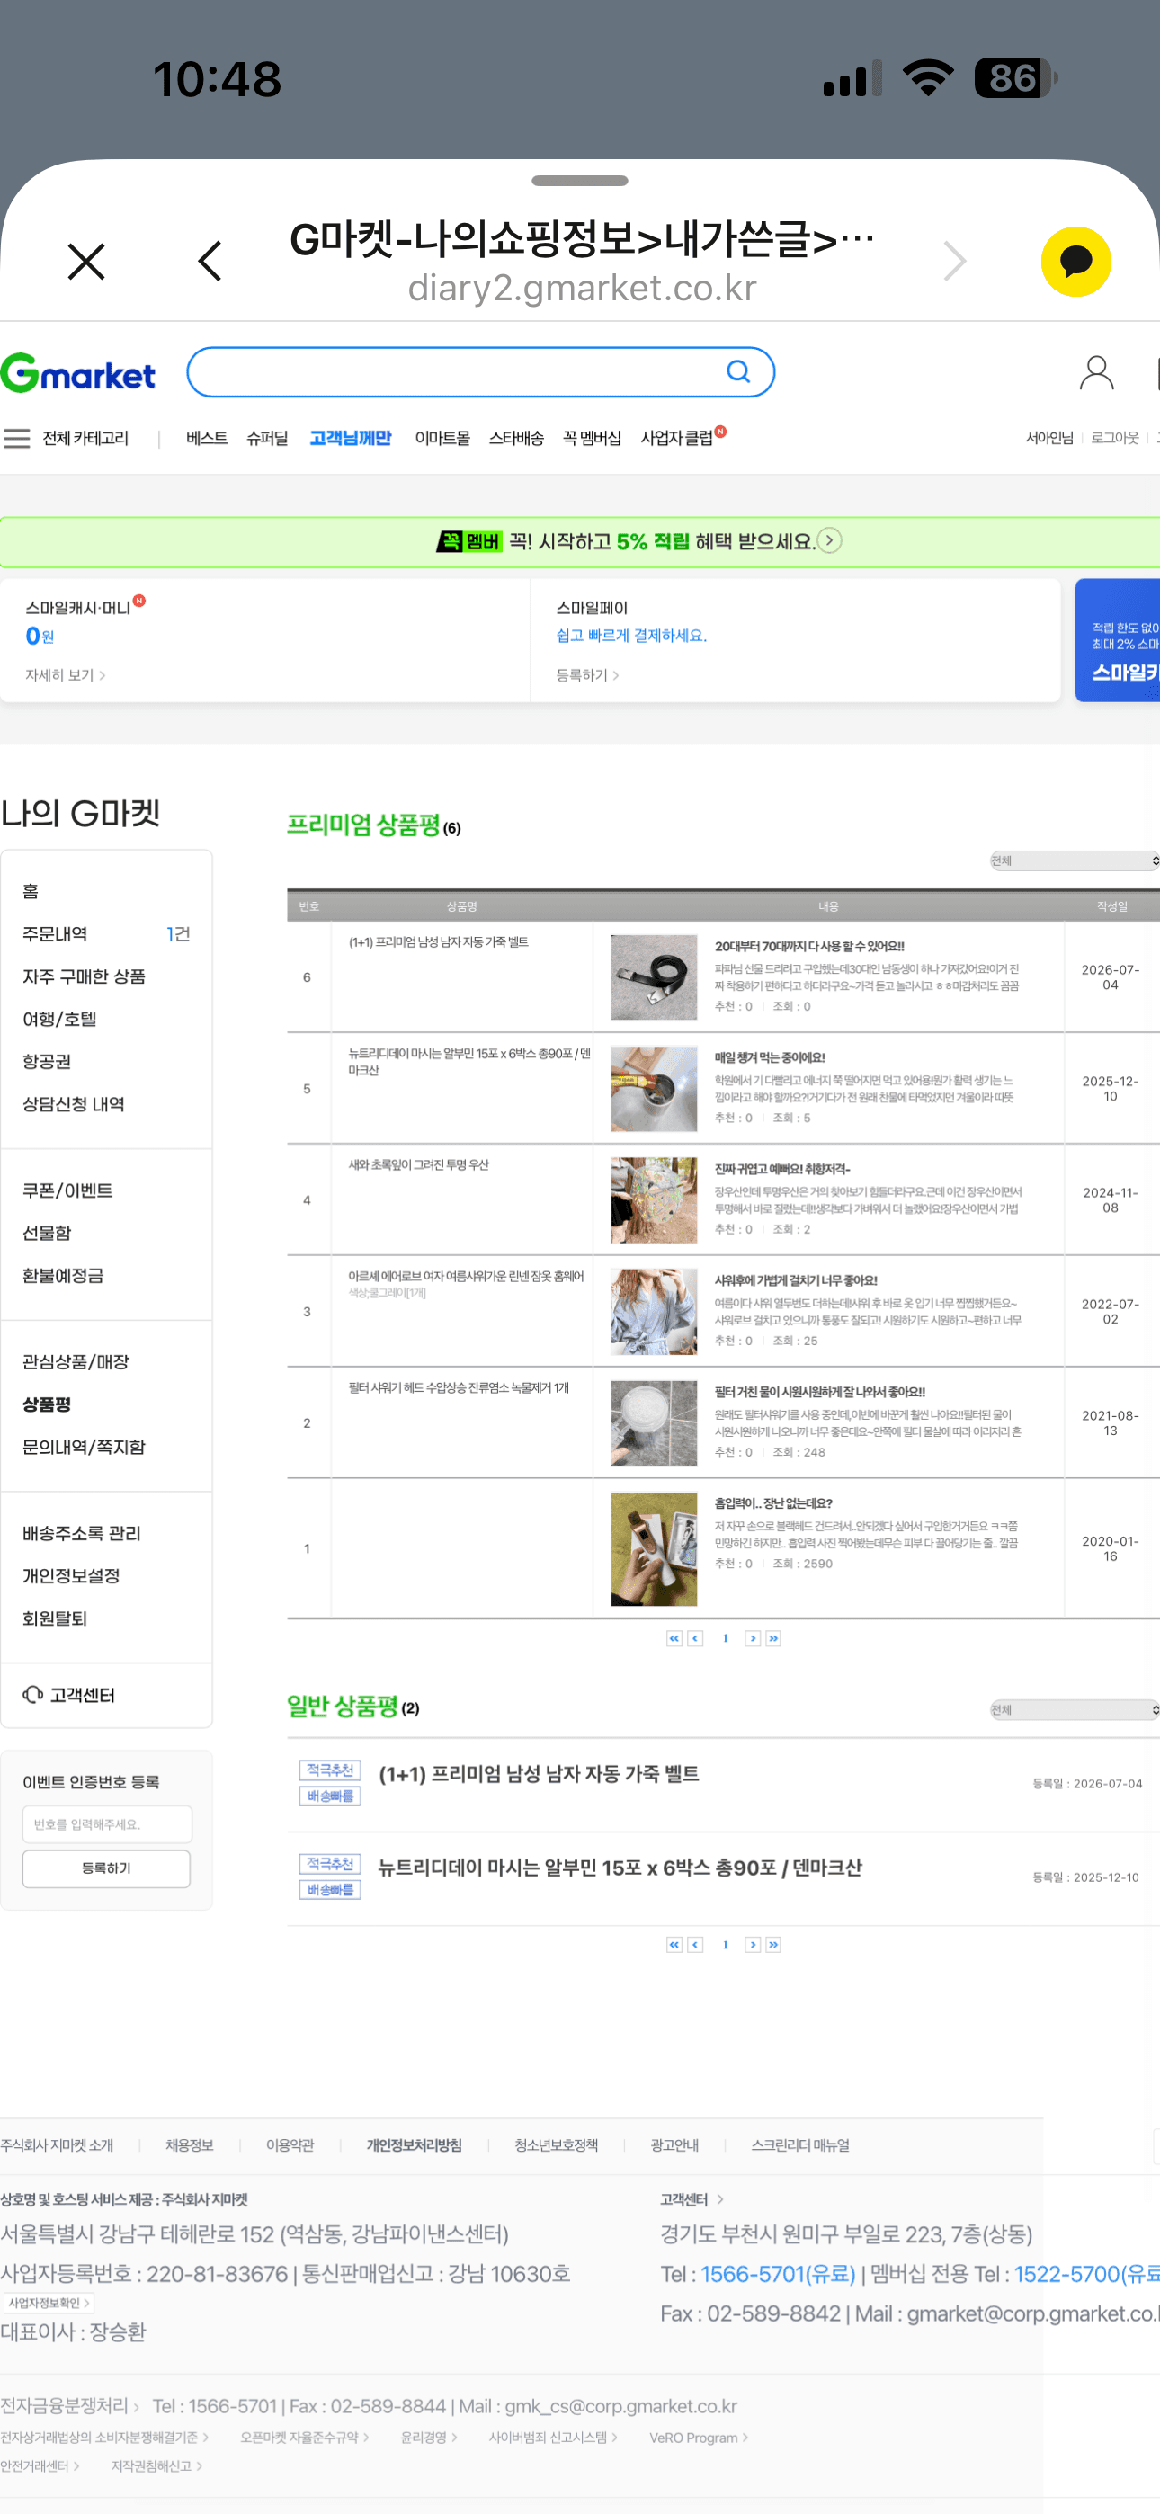
Task: Tap the search magnifier icon
Action: [738, 372]
